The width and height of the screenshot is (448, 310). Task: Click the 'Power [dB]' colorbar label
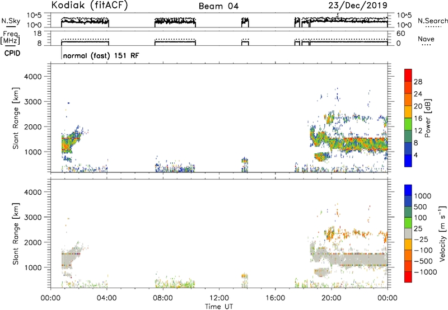(x=427, y=118)
